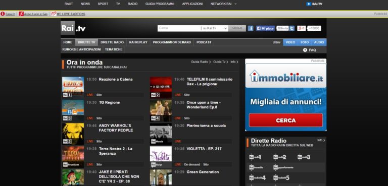Screen dimensions: 388x186
Task: Open Green Generation thumbnail
Action: (161, 177)
